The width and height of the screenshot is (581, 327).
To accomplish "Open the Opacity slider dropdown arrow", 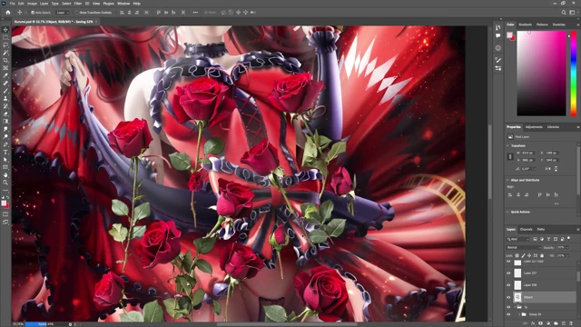I will click(x=567, y=247).
